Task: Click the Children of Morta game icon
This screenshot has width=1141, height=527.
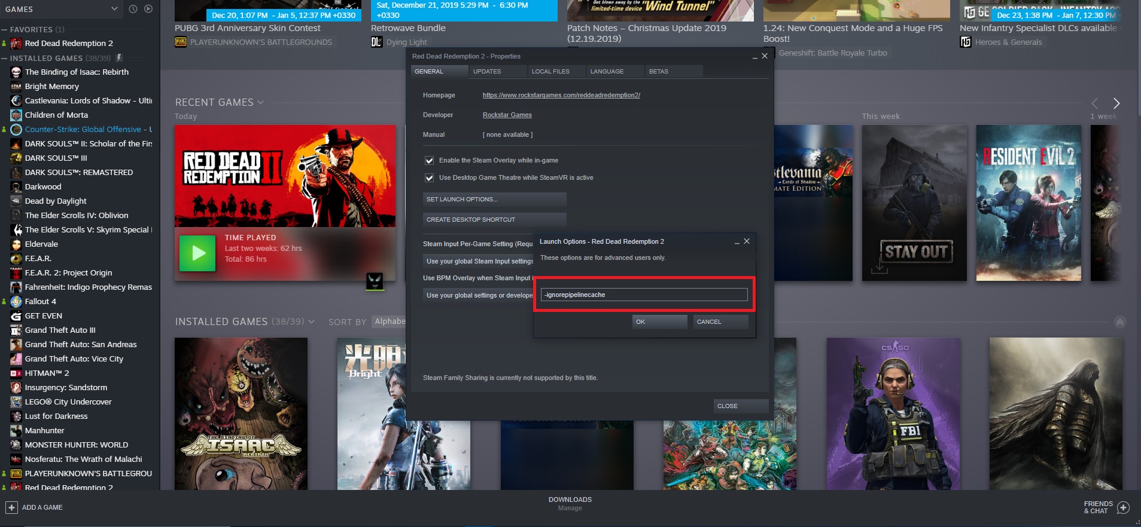Action: click(x=16, y=115)
